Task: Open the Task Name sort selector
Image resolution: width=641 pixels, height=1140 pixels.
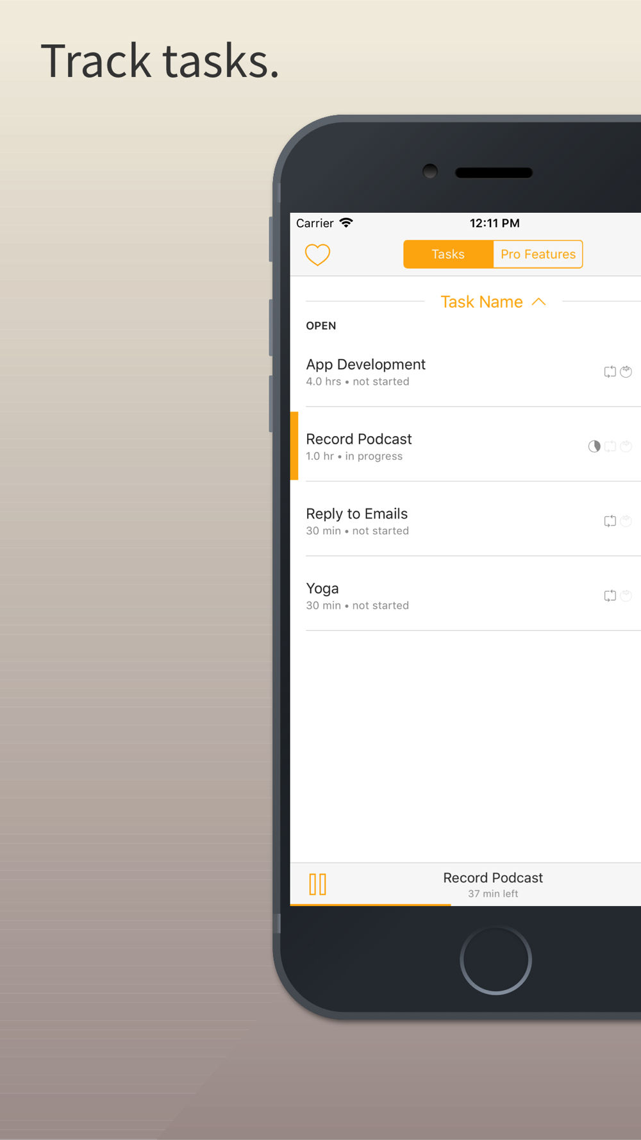Action: point(481,302)
